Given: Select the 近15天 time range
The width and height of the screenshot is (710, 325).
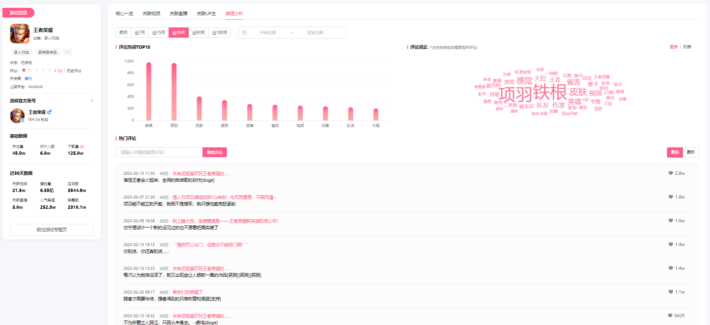Looking at the screenshot, I should pyautogui.click(x=159, y=33).
